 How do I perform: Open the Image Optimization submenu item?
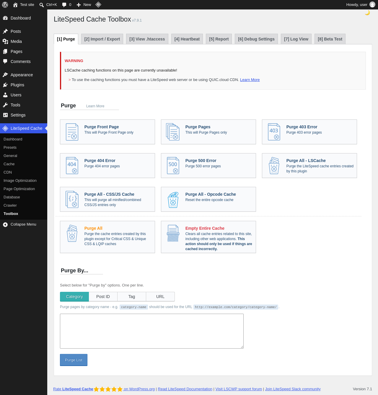[20, 181]
